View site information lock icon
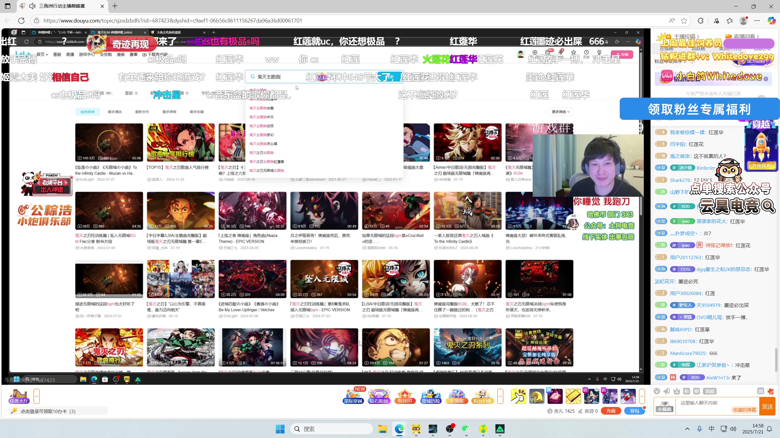 click(x=37, y=20)
